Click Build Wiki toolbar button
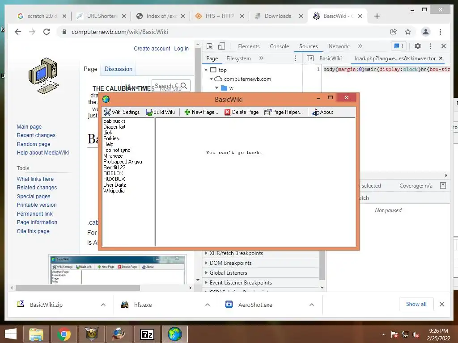458x343 pixels. pos(161,112)
